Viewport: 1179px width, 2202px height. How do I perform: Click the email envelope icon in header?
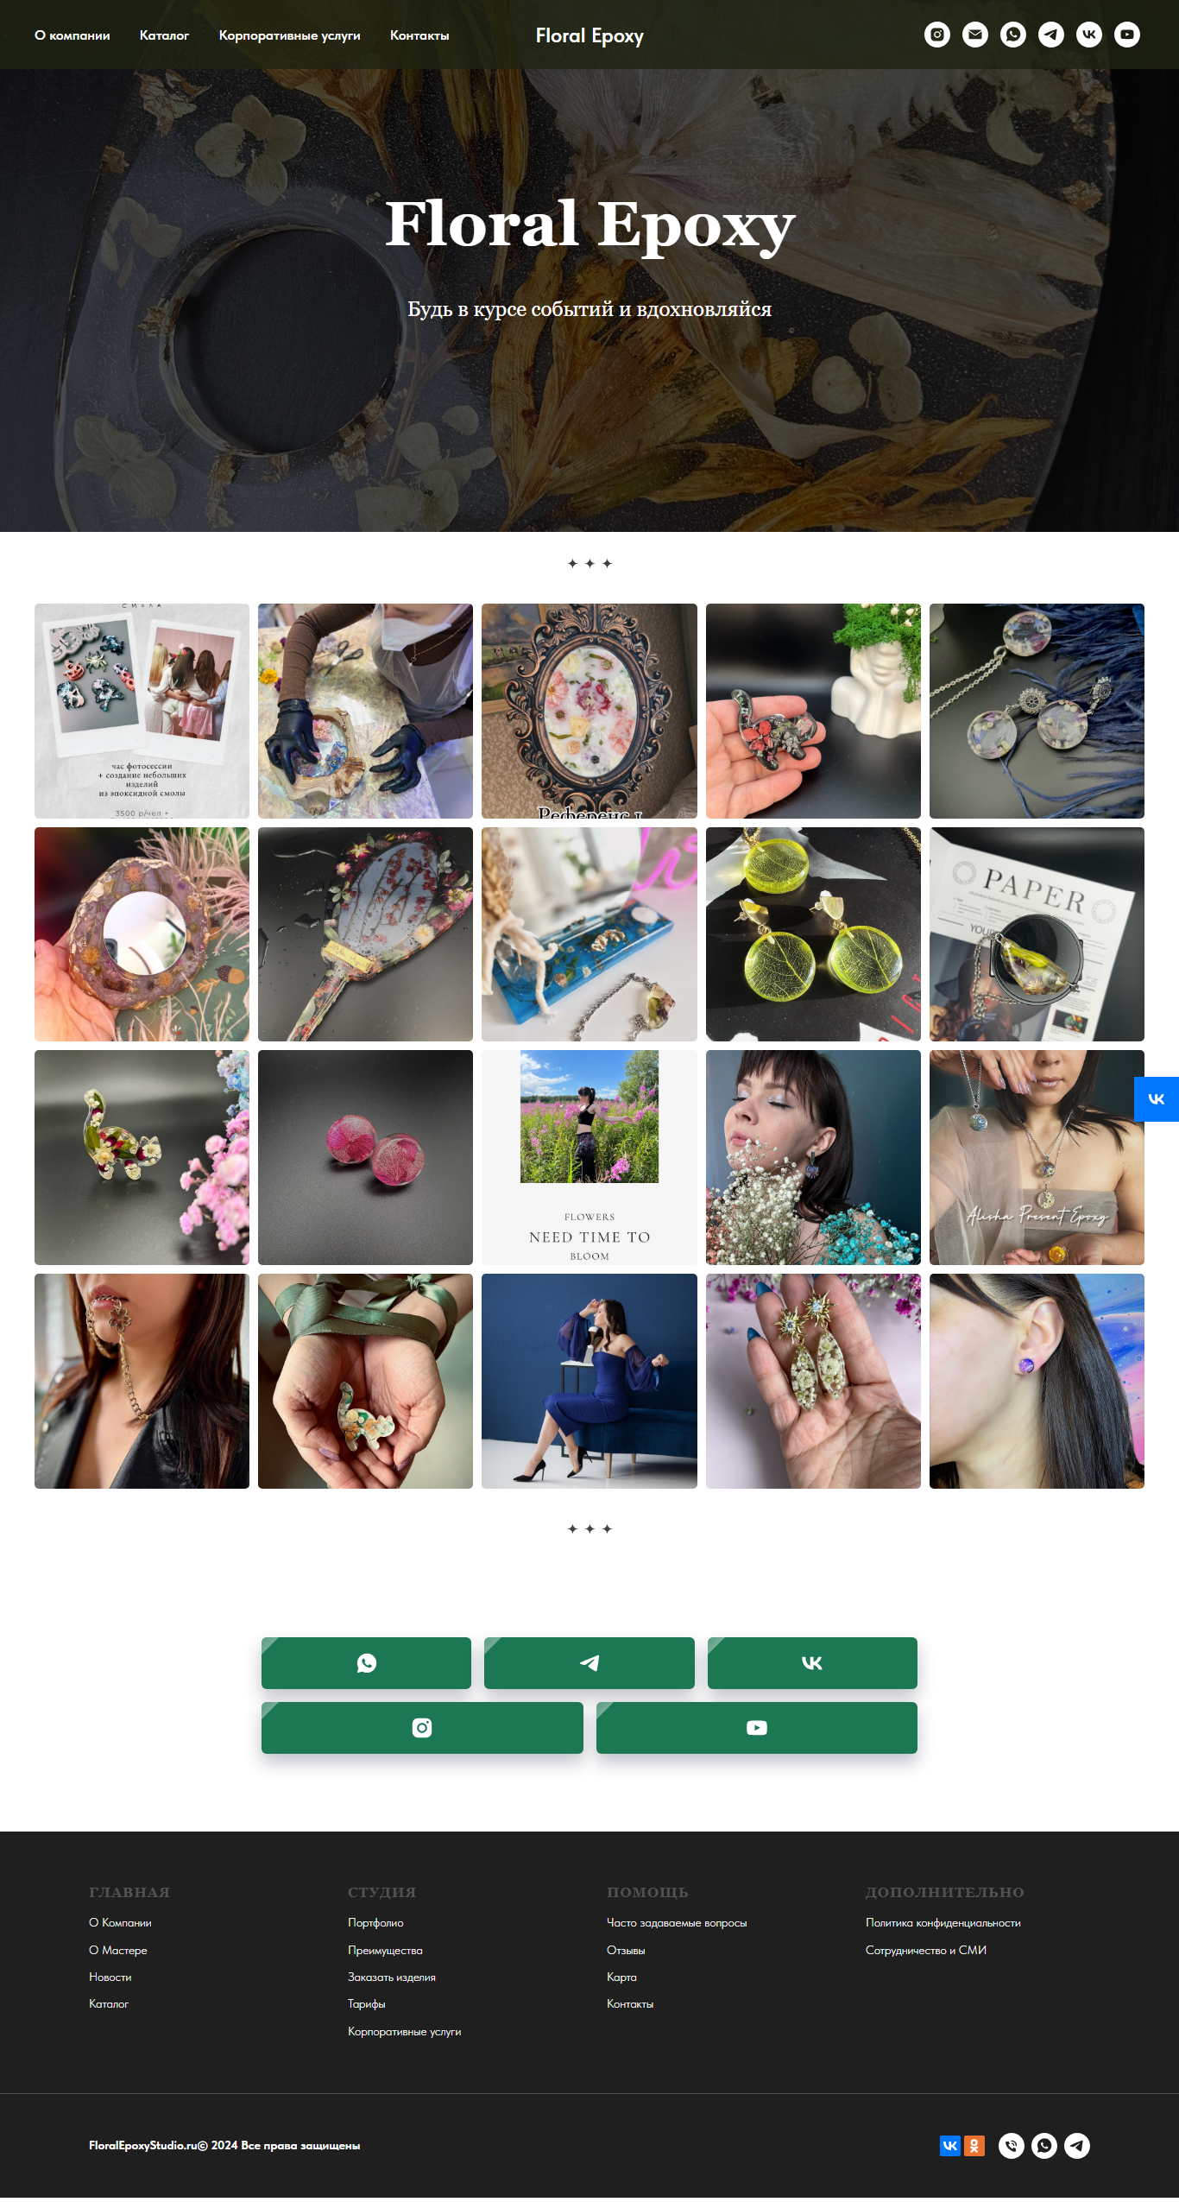(x=975, y=35)
